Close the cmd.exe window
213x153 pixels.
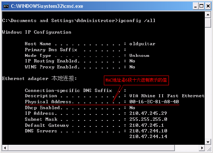click(x=208, y=6)
